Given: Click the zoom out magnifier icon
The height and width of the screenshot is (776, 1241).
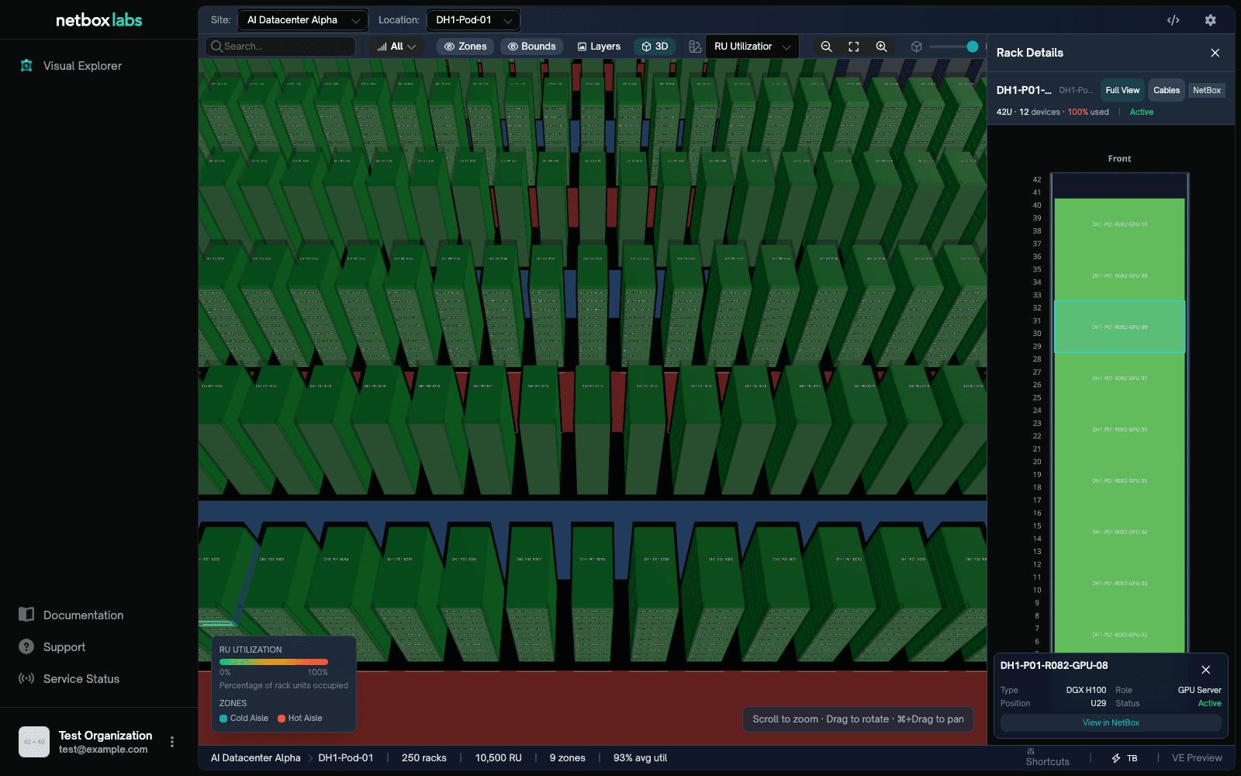Looking at the screenshot, I should (x=827, y=47).
